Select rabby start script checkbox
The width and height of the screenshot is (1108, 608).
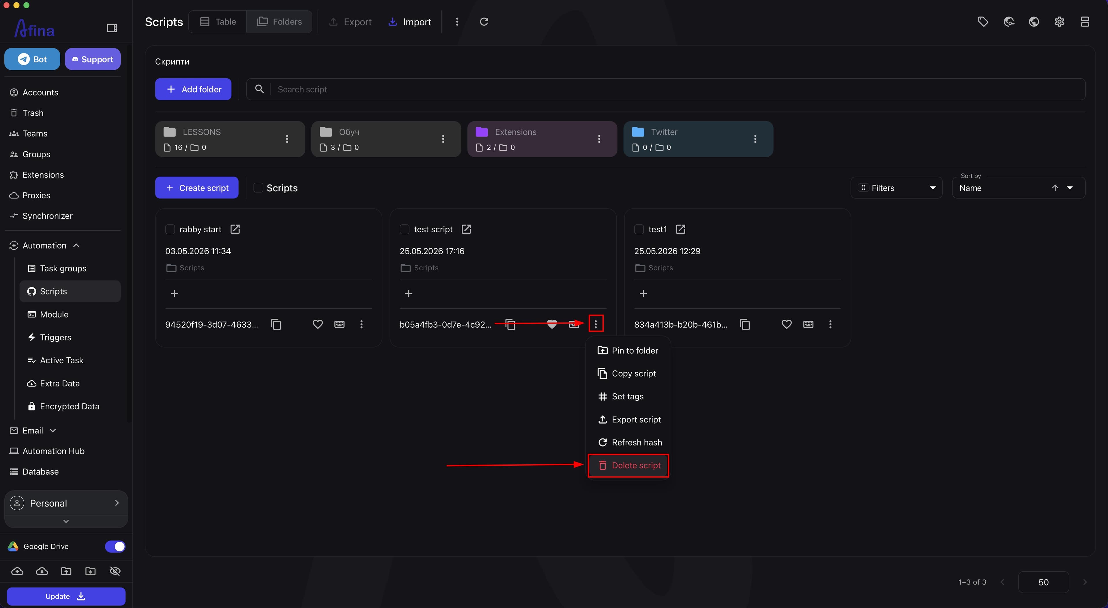pyautogui.click(x=170, y=229)
